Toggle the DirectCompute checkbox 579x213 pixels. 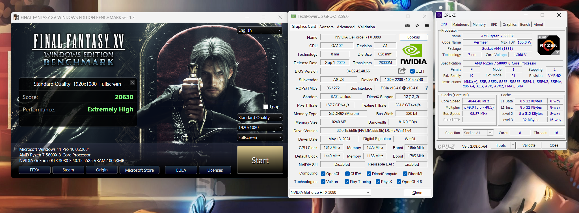point(369,174)
